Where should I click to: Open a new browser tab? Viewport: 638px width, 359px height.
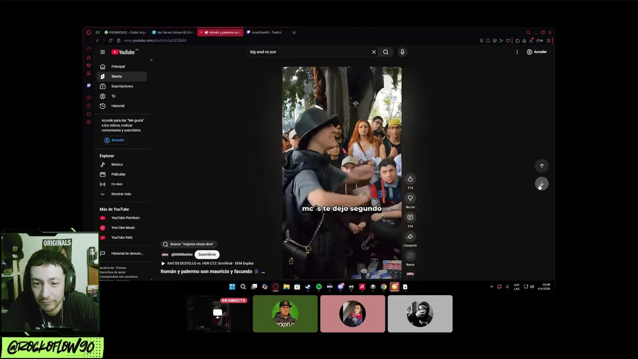pos(294,32)
